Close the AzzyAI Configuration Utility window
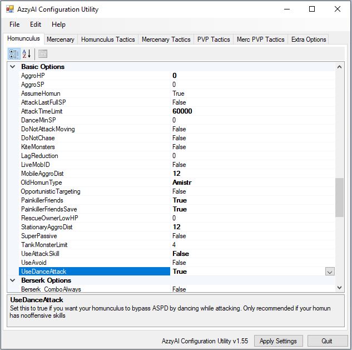The image size is (352, 350). point(338,9)
